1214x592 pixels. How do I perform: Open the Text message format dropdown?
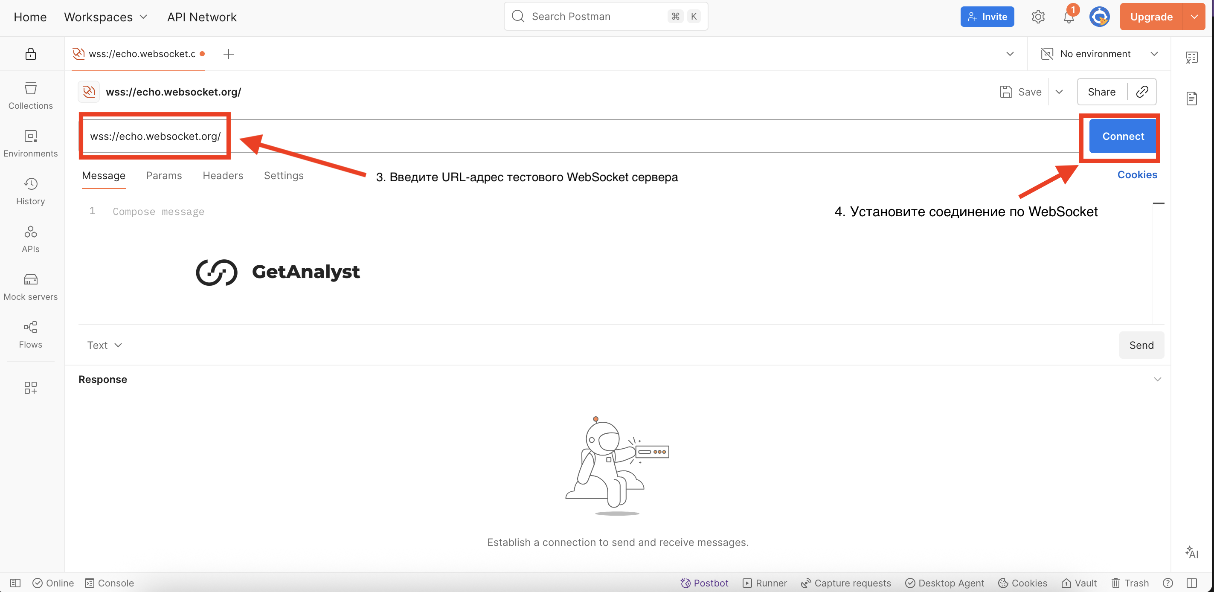pyautogui.click(x=104, y=345)
